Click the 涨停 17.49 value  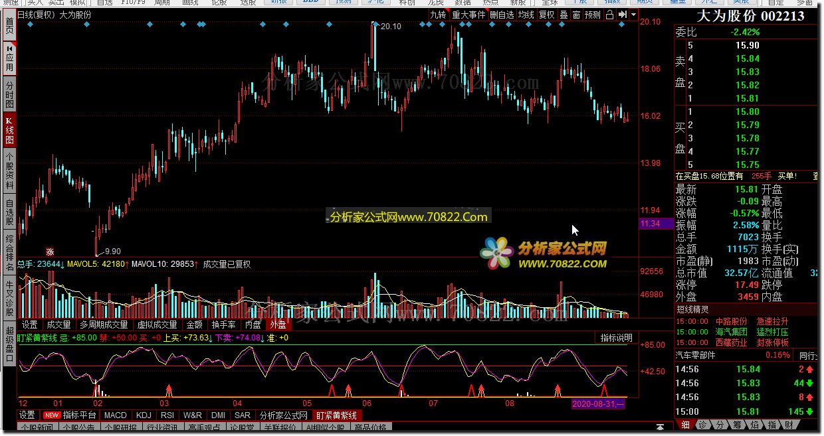coord(746,285)
